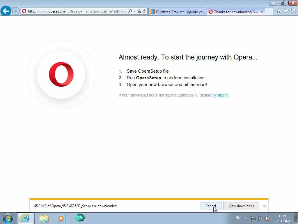298x224 pixels.
Task: Click View downloads button
Action: [x=241, y=206]
